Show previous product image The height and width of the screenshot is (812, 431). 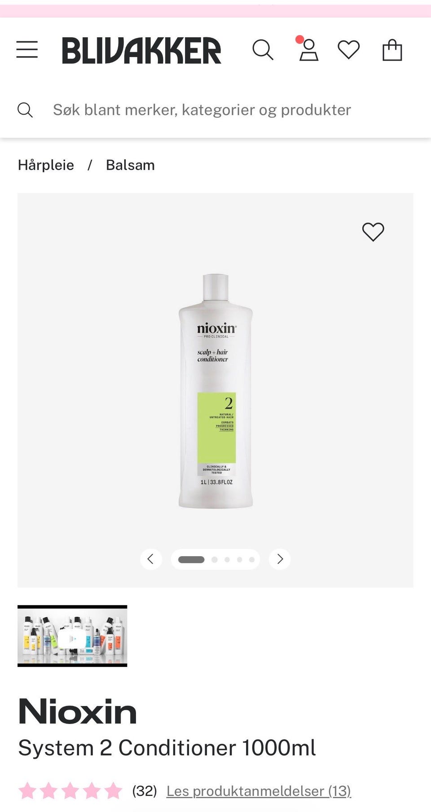coord(151,559)
